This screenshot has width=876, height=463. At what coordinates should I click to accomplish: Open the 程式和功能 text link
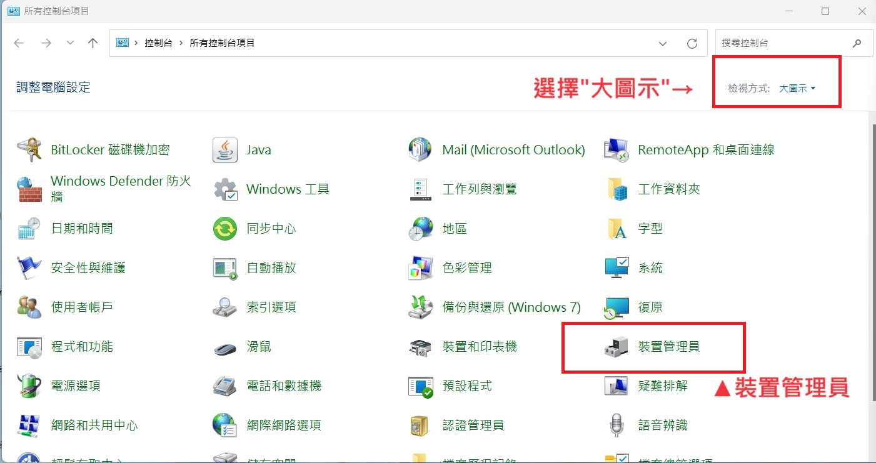82,347
